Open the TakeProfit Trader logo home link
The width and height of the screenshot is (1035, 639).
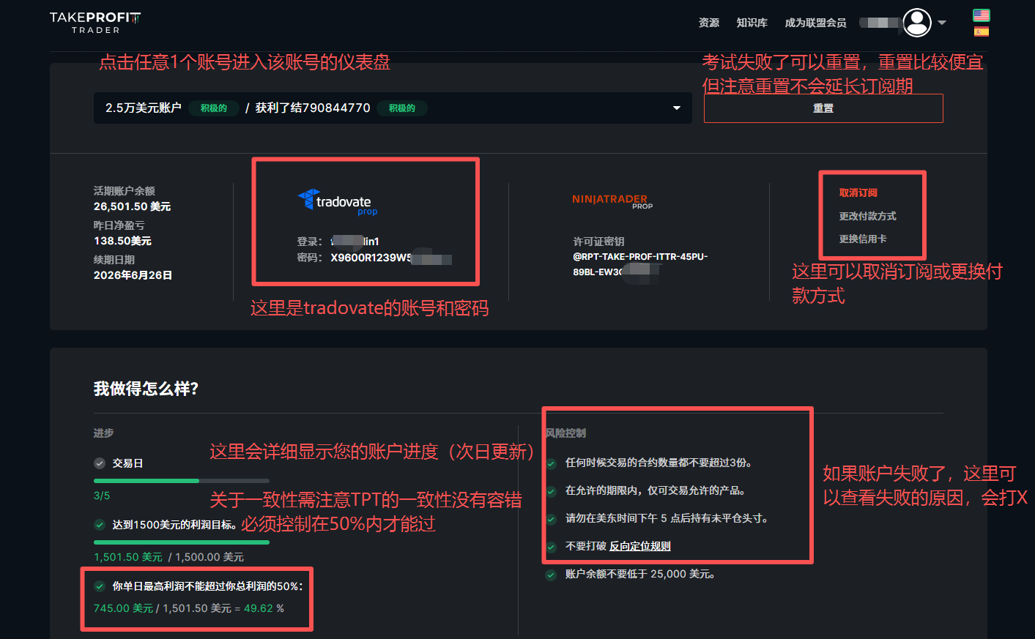(95, 23)
